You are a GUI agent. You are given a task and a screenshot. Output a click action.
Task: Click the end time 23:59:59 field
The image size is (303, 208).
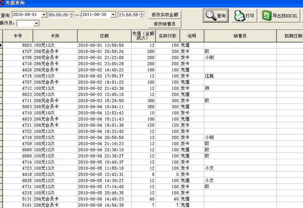[x=128, y=15]
